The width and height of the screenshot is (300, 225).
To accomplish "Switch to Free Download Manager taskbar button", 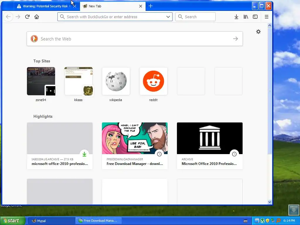I will point(98,221).
